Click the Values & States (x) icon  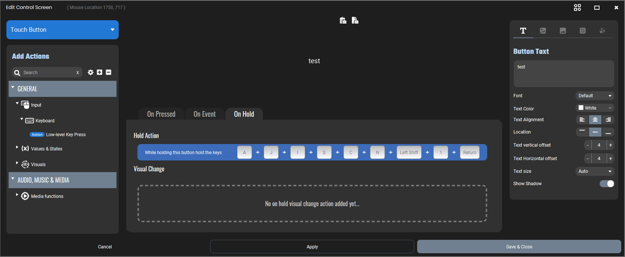point(25,148)
